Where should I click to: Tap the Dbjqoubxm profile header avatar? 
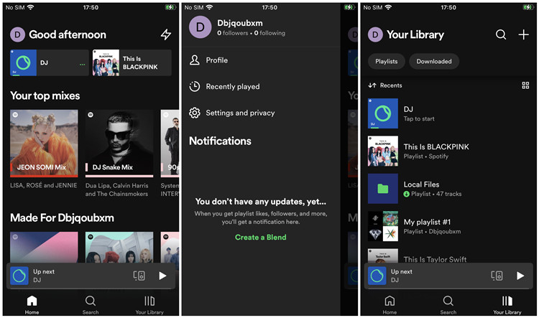coord(200,27)
